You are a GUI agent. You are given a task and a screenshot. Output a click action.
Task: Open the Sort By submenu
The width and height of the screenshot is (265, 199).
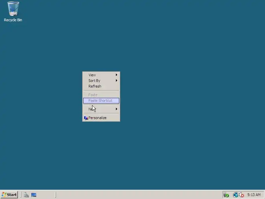click(x=101, y=81)
